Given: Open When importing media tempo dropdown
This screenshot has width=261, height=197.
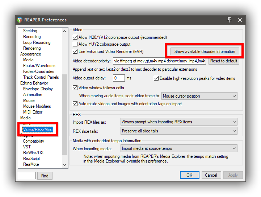Looking at the screenshot, I should click(179, 148).
